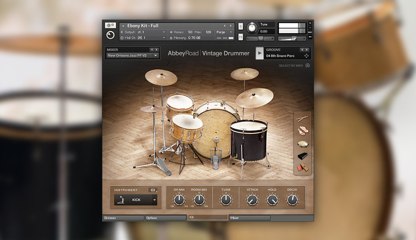Open the Output st. 1 dropdown

coord(164,32)
